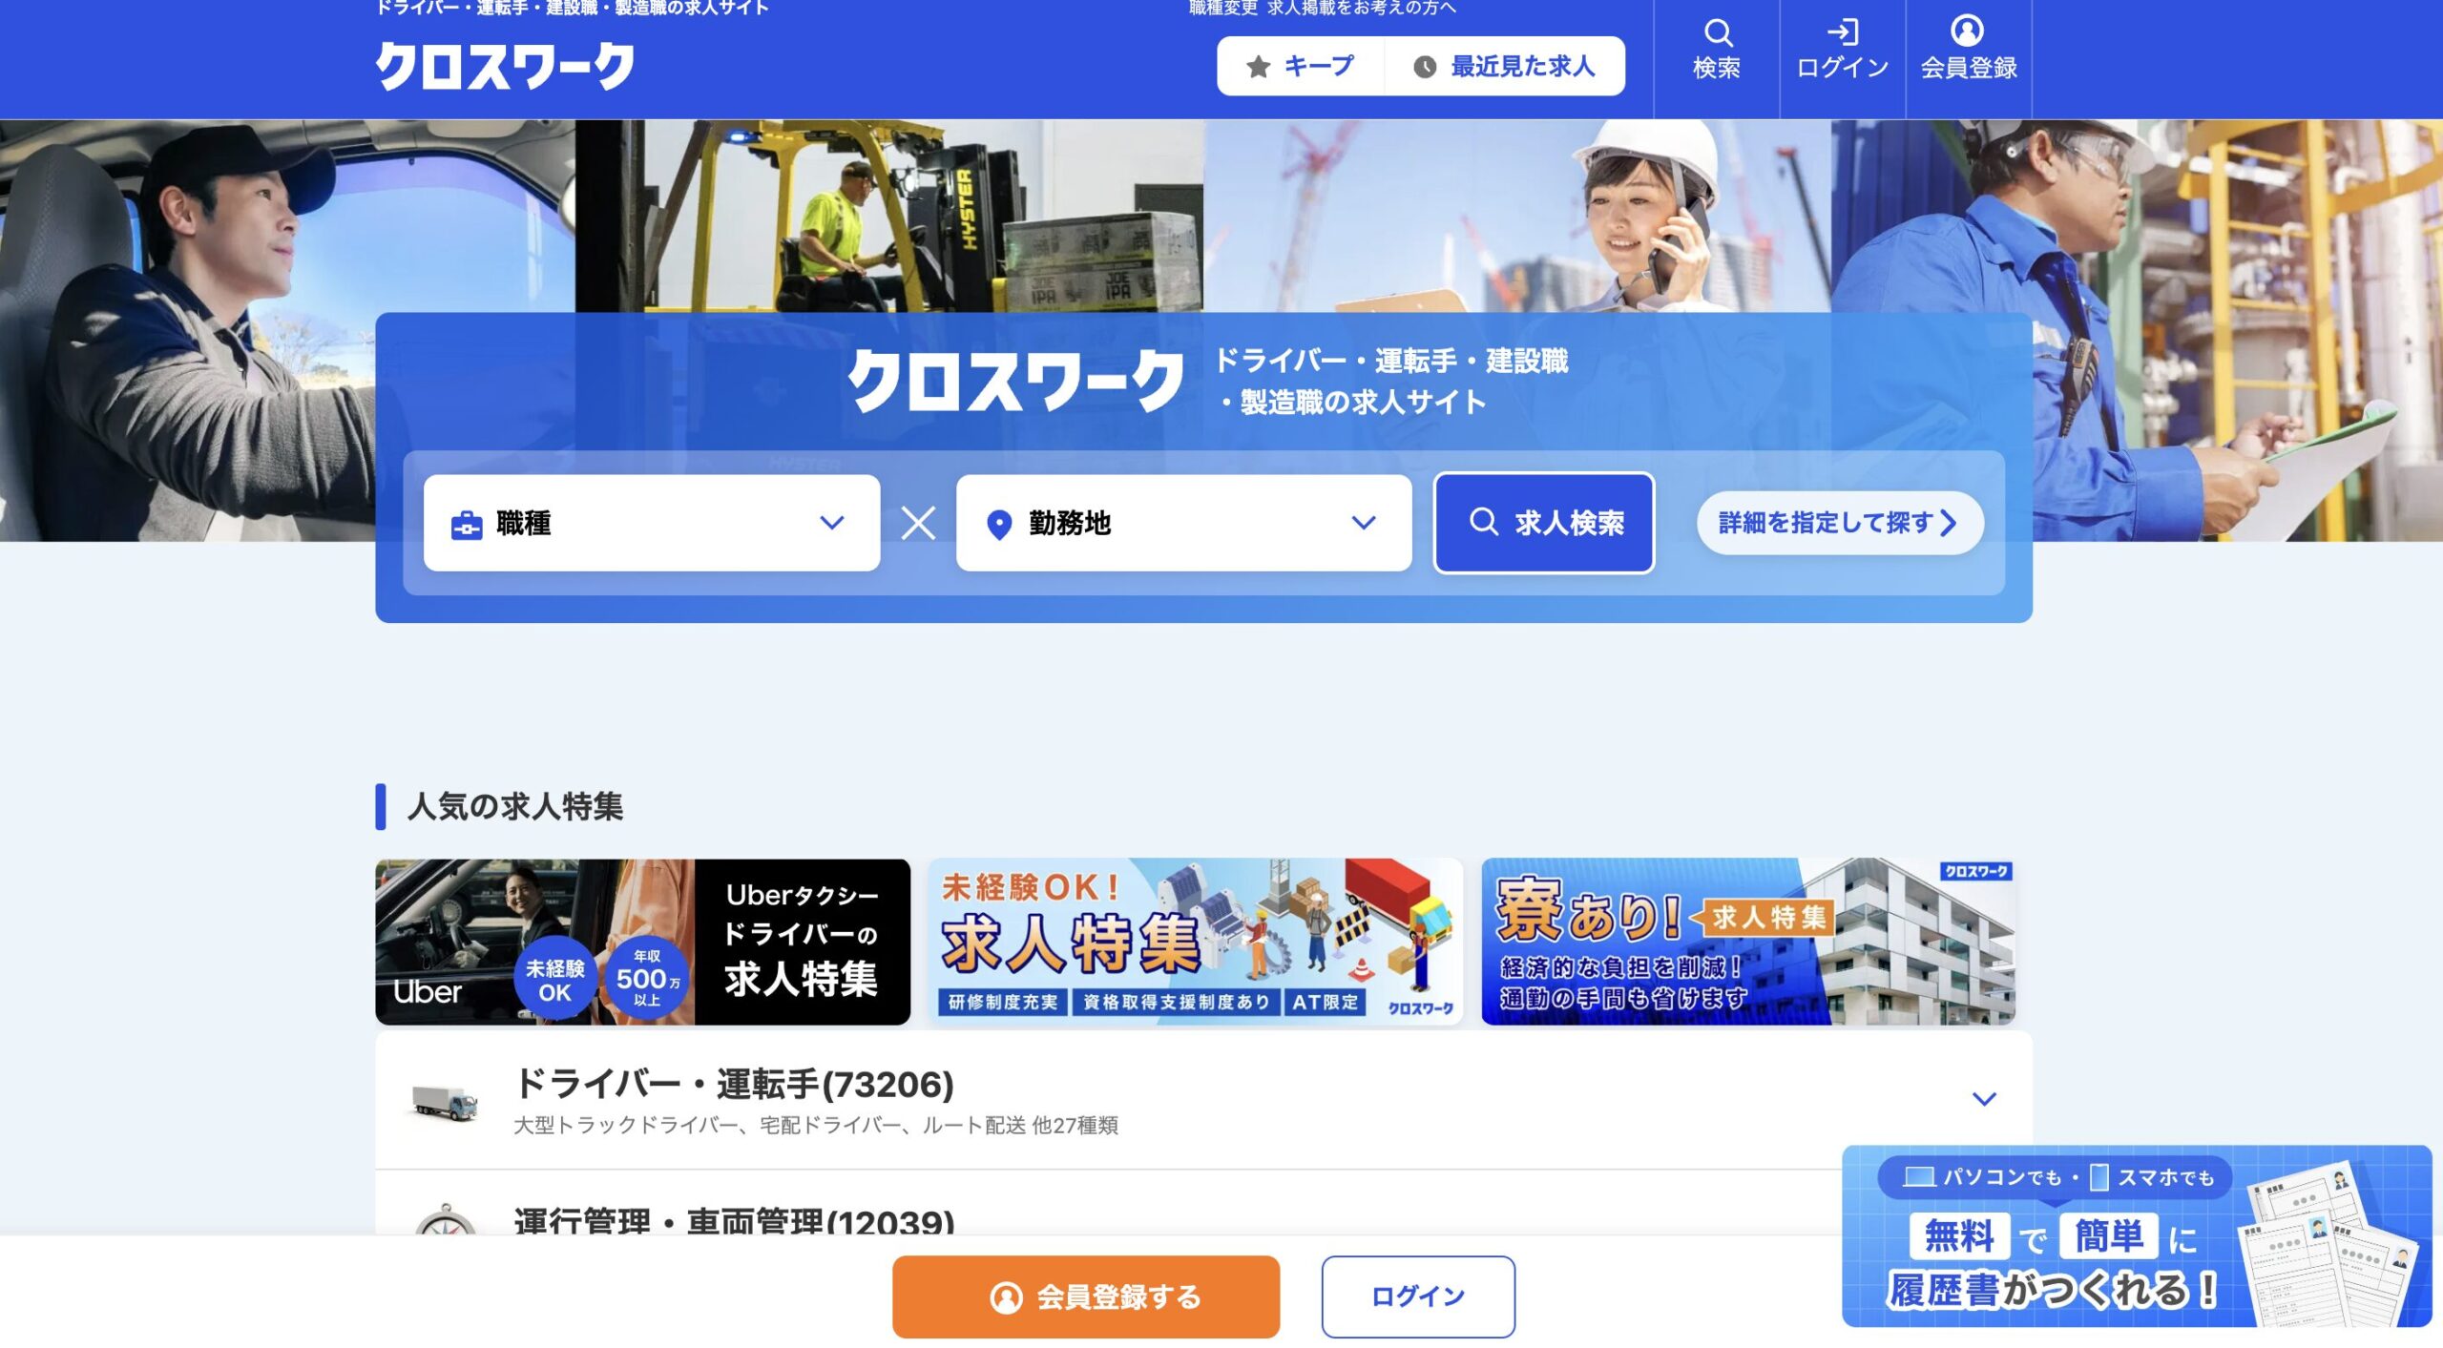Click the star キープ button

tap(1301, 66)
